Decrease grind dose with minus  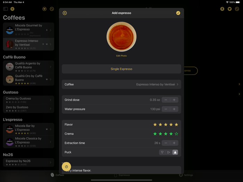[x=166, y=100]
